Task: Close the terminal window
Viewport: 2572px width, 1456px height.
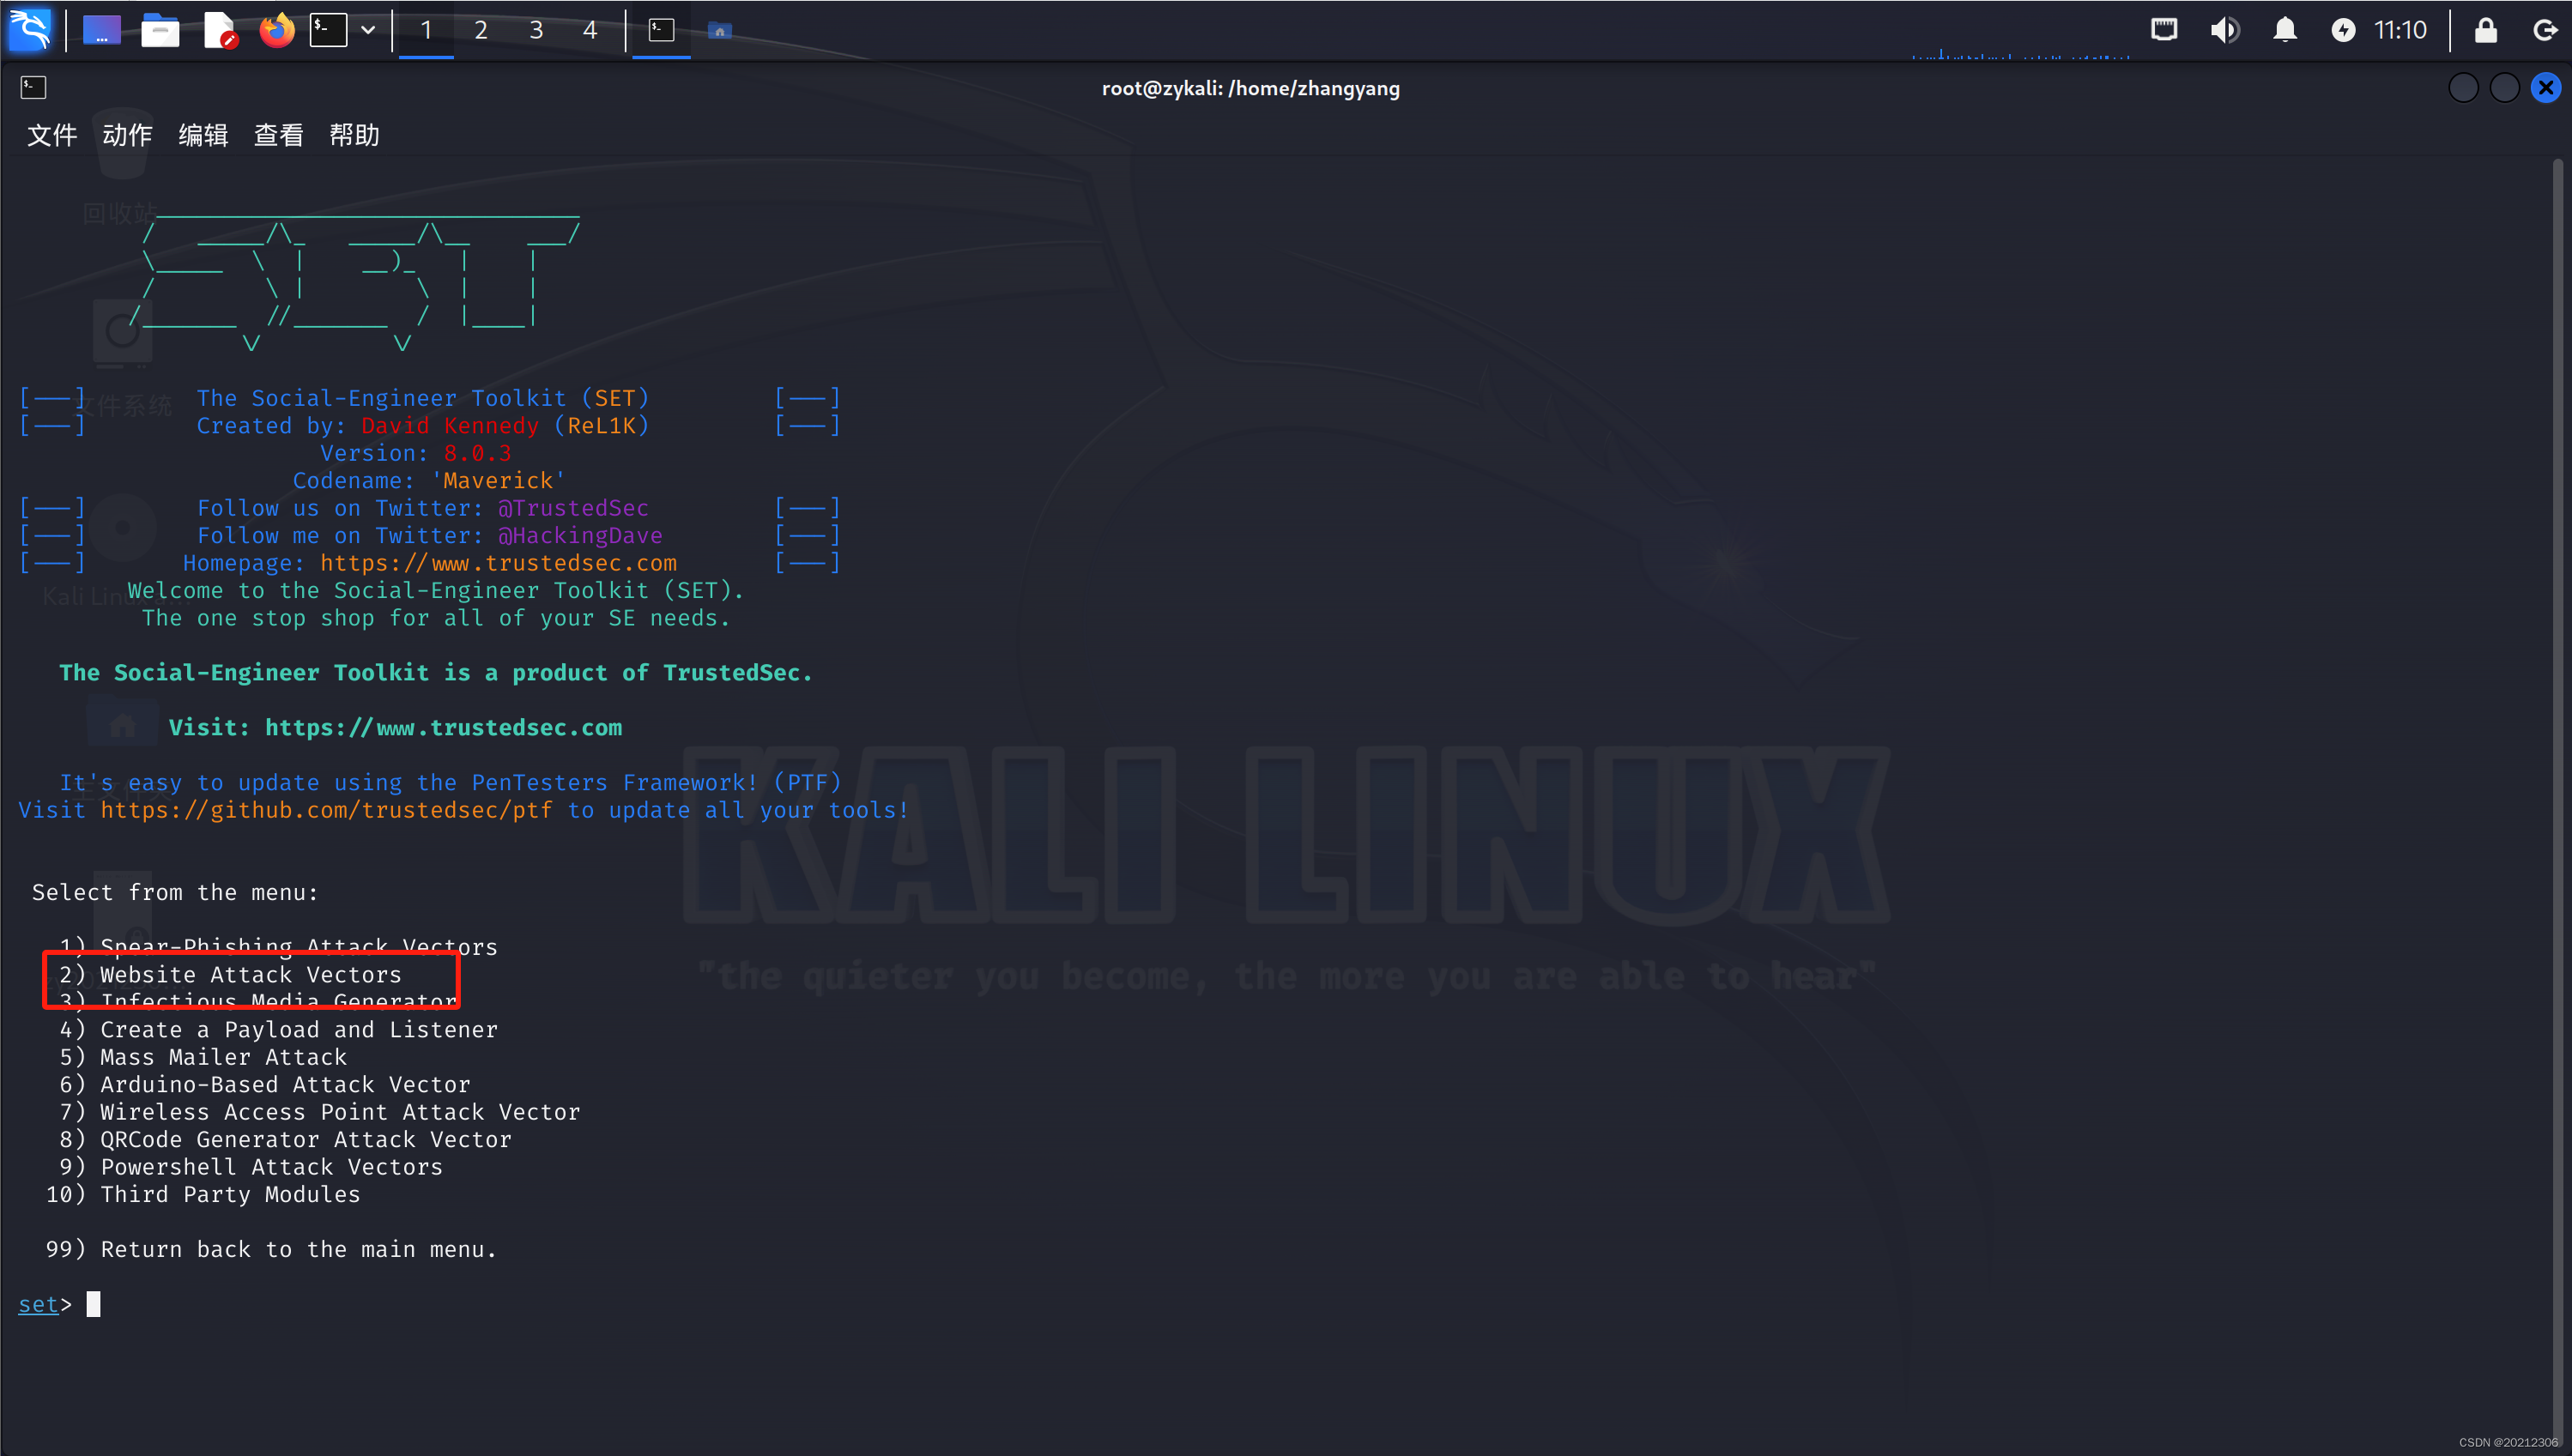Action: pyautogui.click(x=2546, y=88)
